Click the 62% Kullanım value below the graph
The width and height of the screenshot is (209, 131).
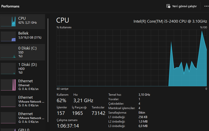[x=61, y=100]
